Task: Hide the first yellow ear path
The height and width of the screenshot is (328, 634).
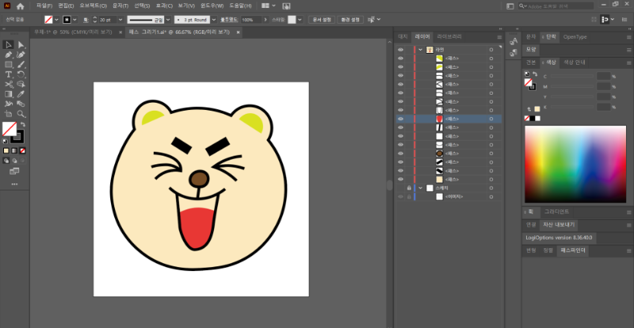Action: click(401, 58)
